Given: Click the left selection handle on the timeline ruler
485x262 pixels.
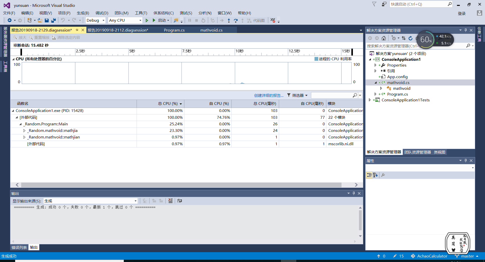Looking at the screenshot, I should pos(21,52).
